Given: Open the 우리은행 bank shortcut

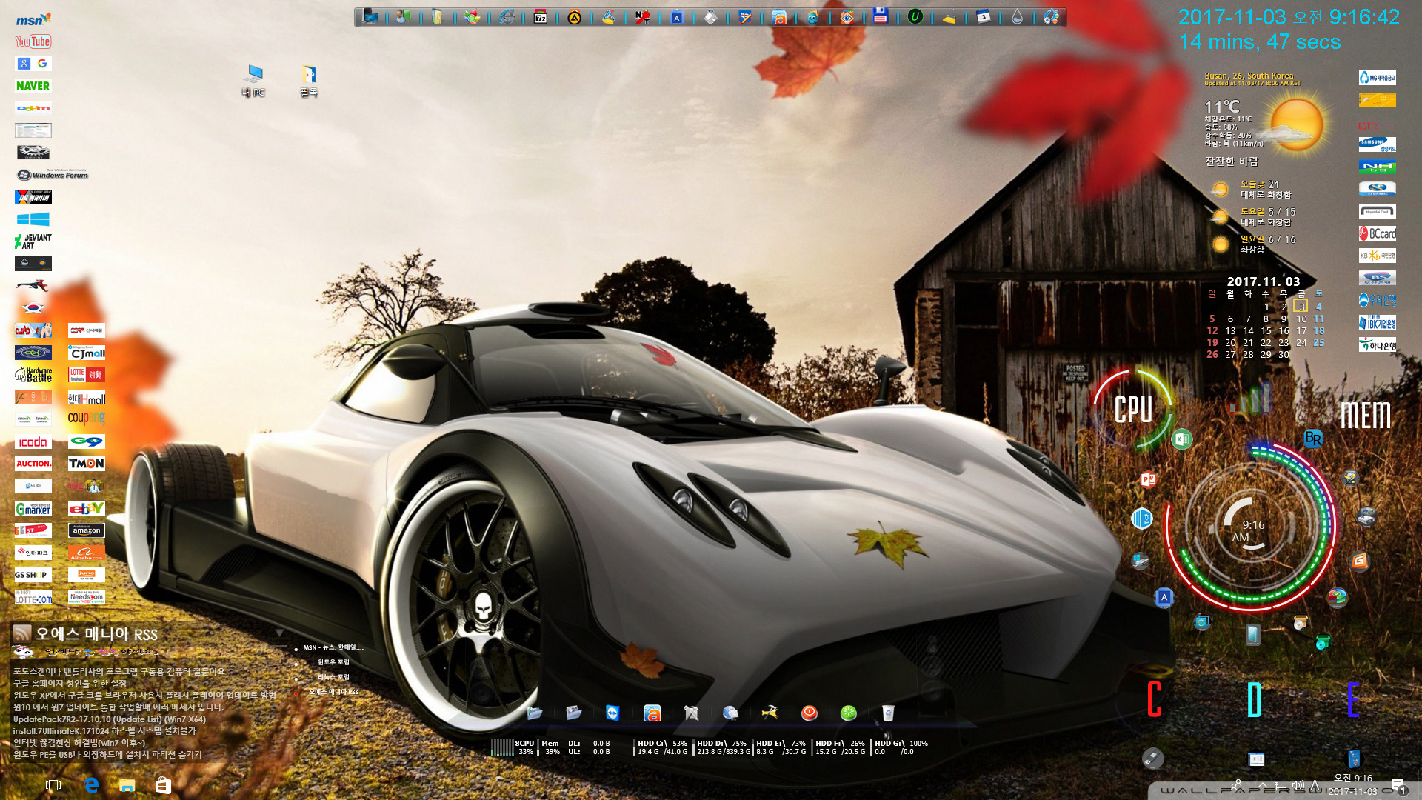Looking at the screenshot, I should (x=1378, y=300).
